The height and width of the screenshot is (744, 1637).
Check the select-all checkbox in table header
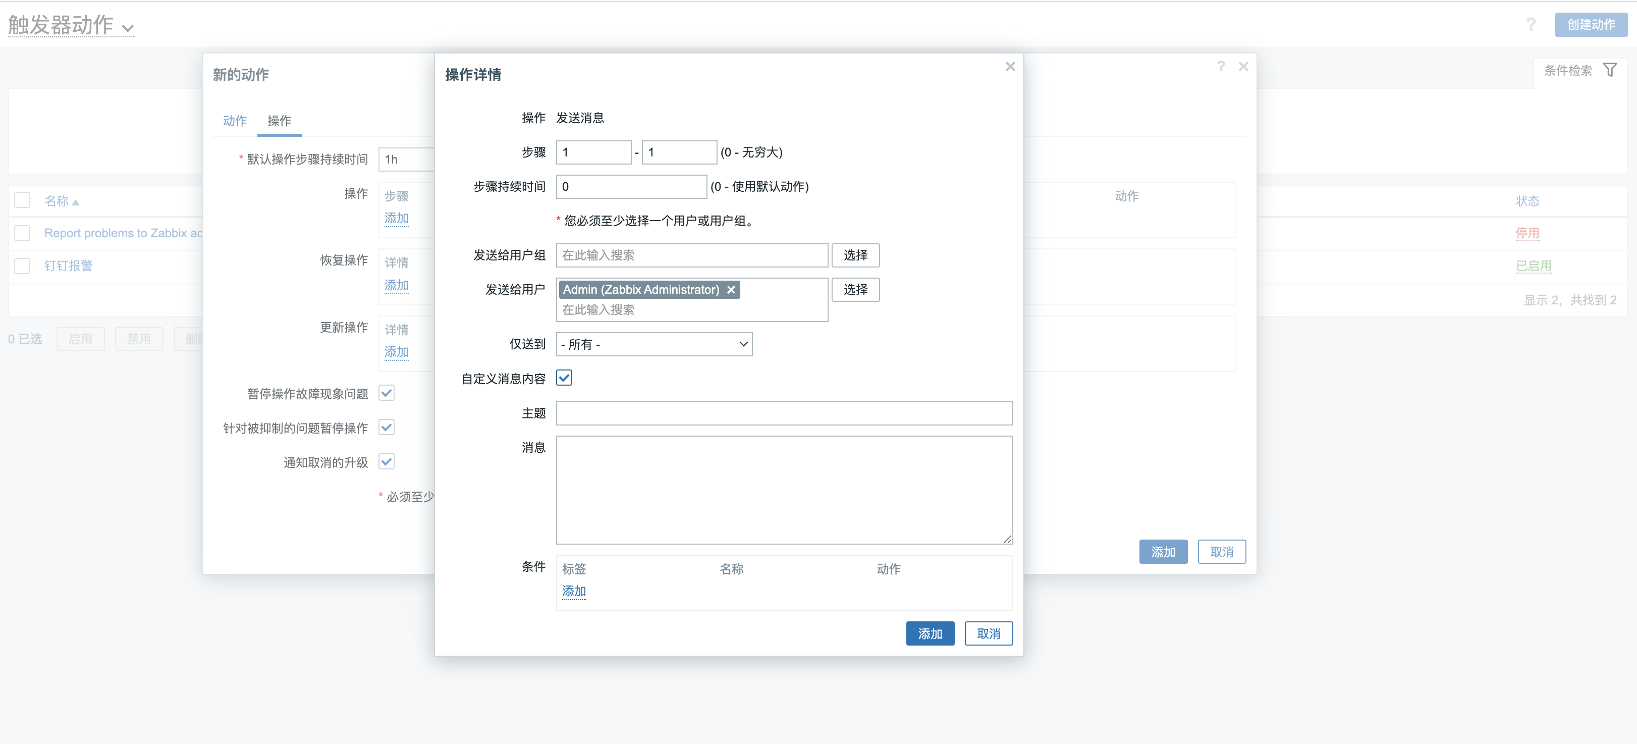pos(22,200)
